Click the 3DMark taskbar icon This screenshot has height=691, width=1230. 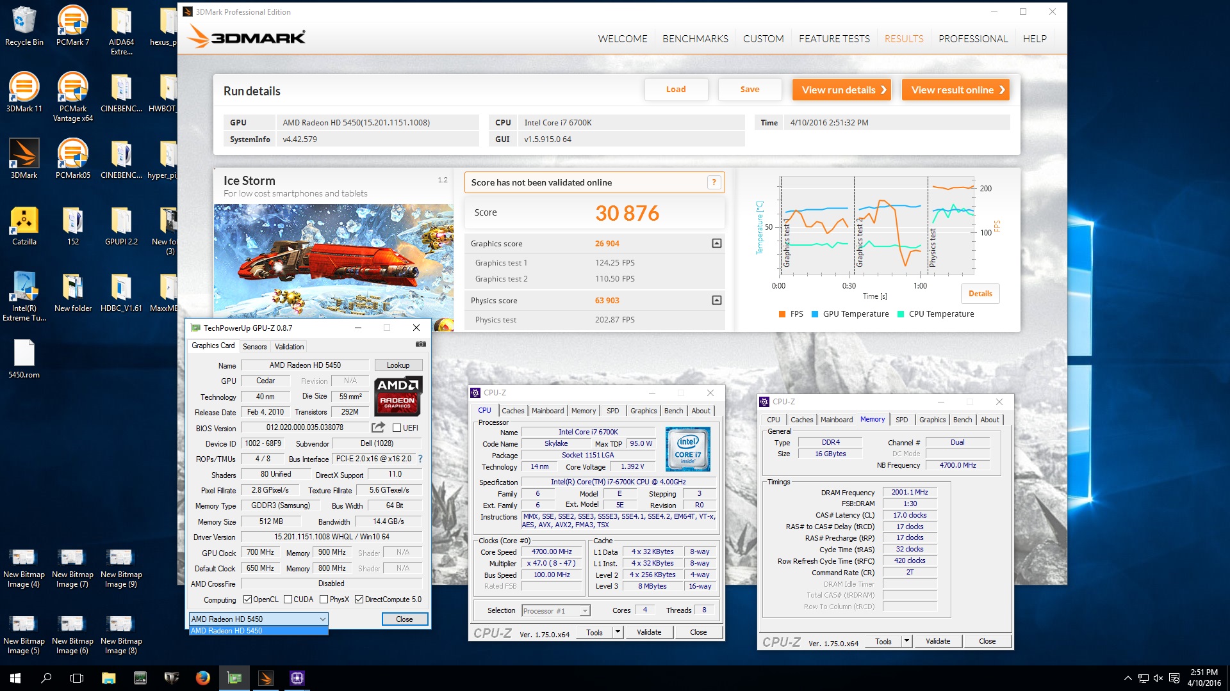[x=265, y=678]
